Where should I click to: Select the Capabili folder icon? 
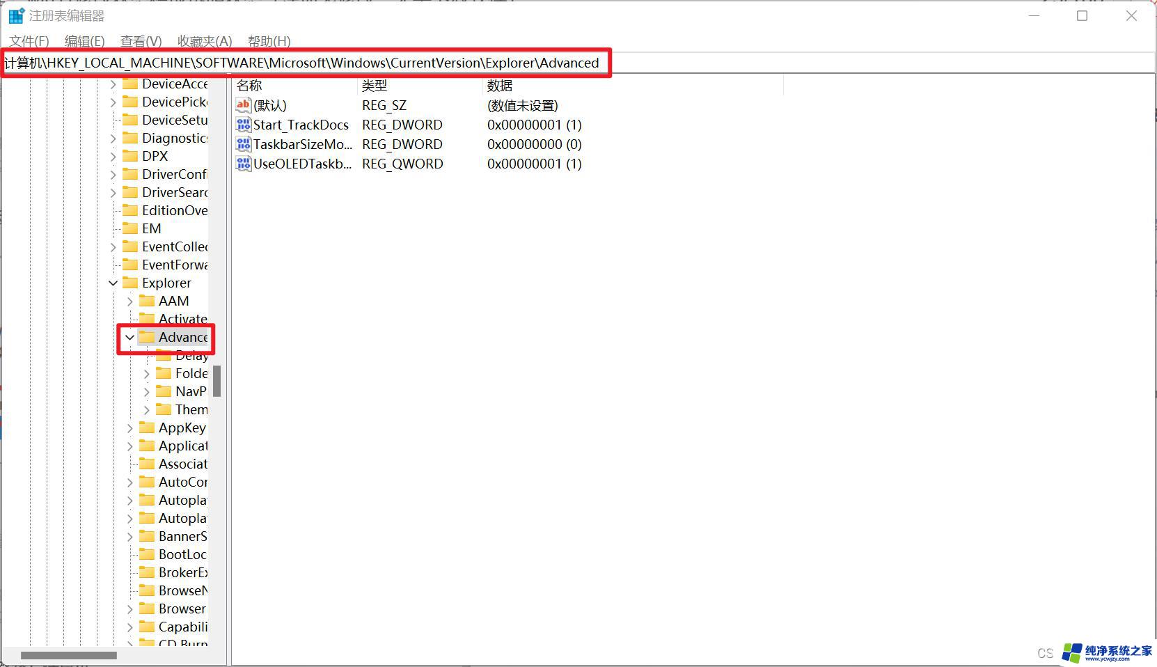(x=147, y=627)
